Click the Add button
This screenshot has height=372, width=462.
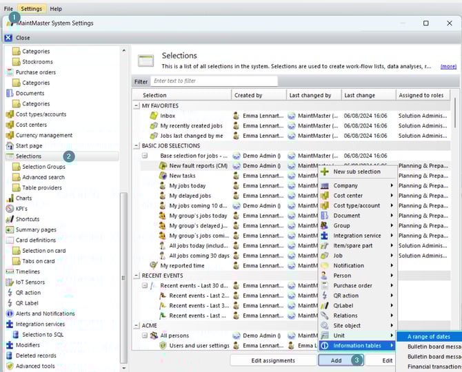336,360
